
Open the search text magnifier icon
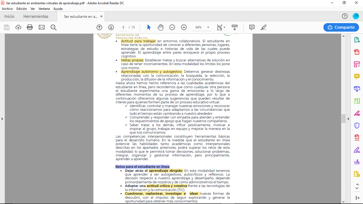pyautogui.click(x=53, y=27)
